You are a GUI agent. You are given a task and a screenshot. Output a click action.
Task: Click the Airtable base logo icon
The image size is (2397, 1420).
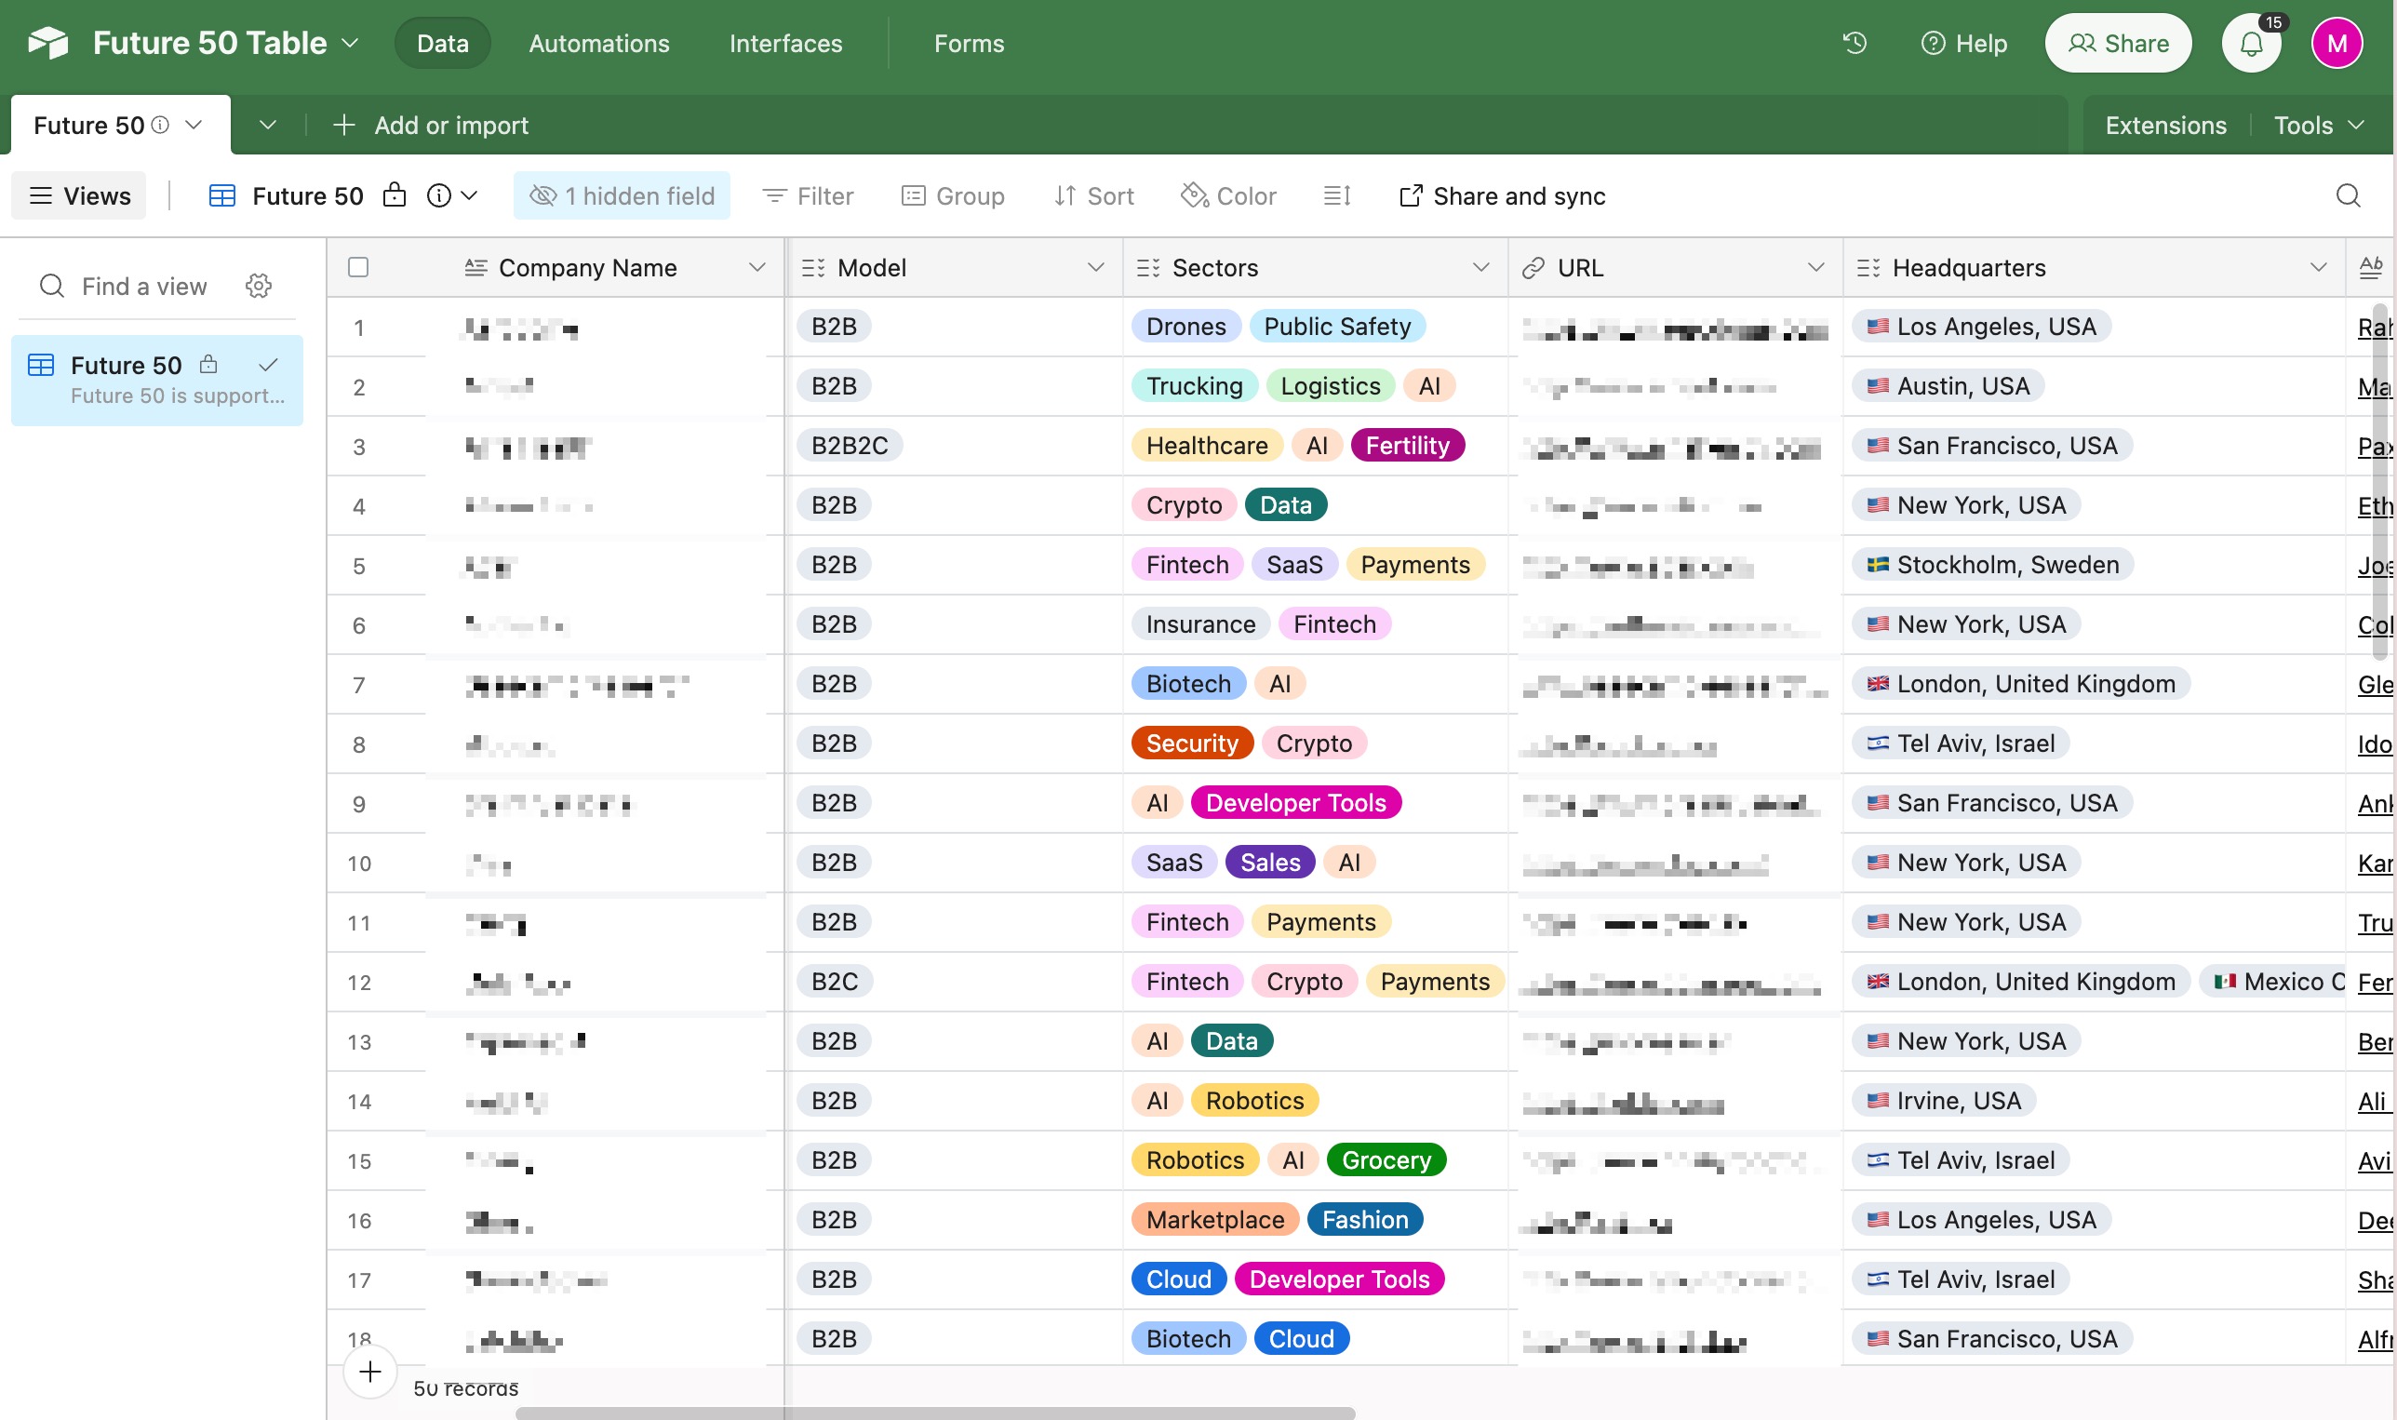tap(48, 43)
